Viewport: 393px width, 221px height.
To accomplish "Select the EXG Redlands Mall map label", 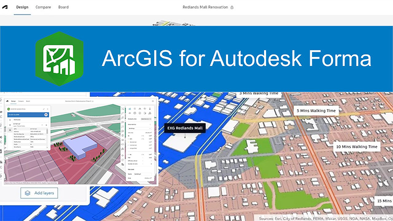I will [185, 128].
